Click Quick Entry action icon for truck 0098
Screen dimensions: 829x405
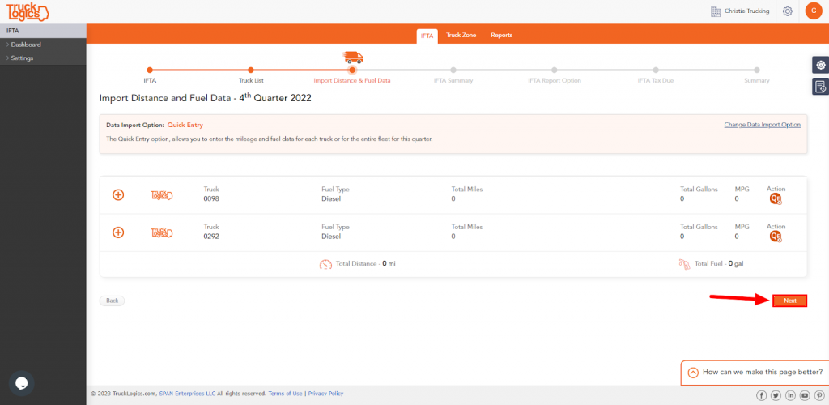click(776, 198)
